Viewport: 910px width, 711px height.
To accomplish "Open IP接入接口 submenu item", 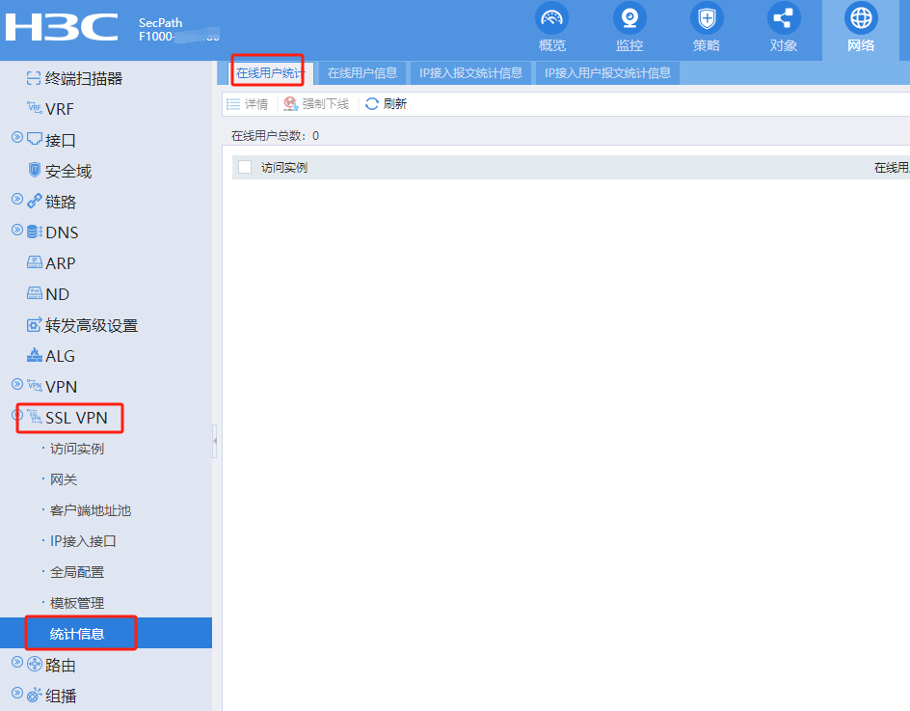I will [83, 541].
